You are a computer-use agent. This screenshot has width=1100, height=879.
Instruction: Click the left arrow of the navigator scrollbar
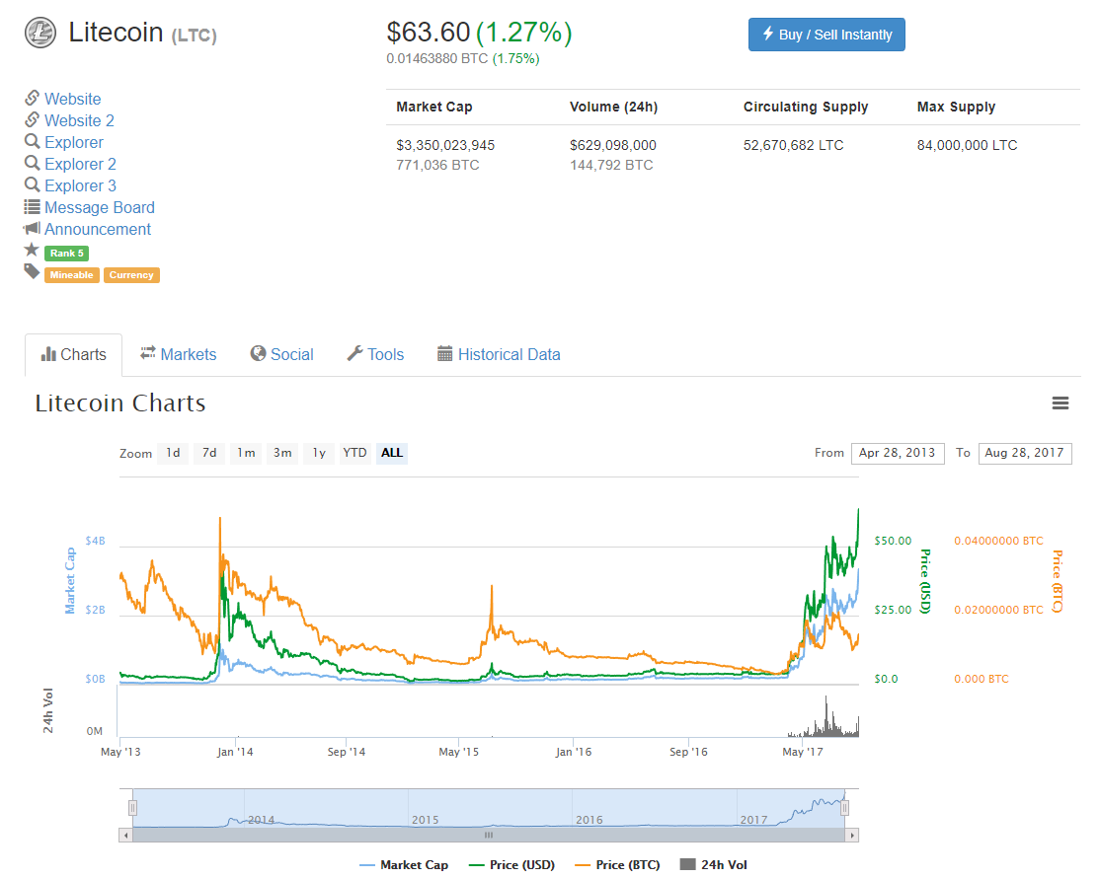tap(125, 835)
